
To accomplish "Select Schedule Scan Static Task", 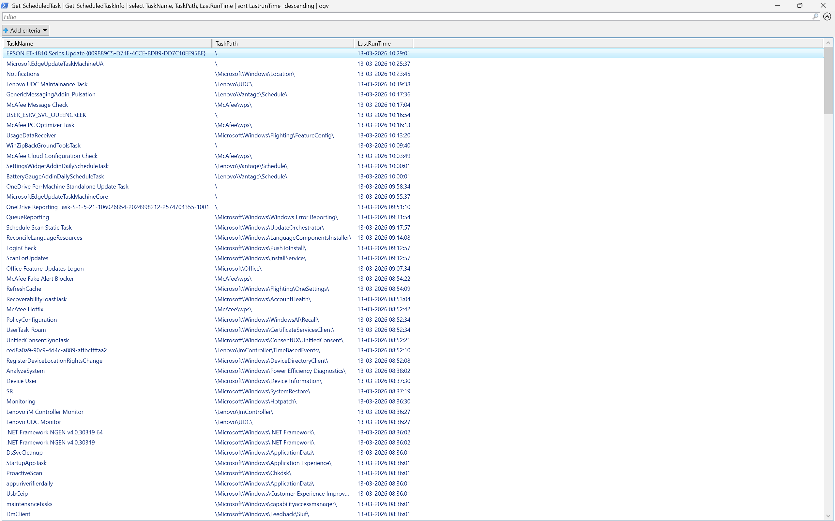I will pos(413,227).
